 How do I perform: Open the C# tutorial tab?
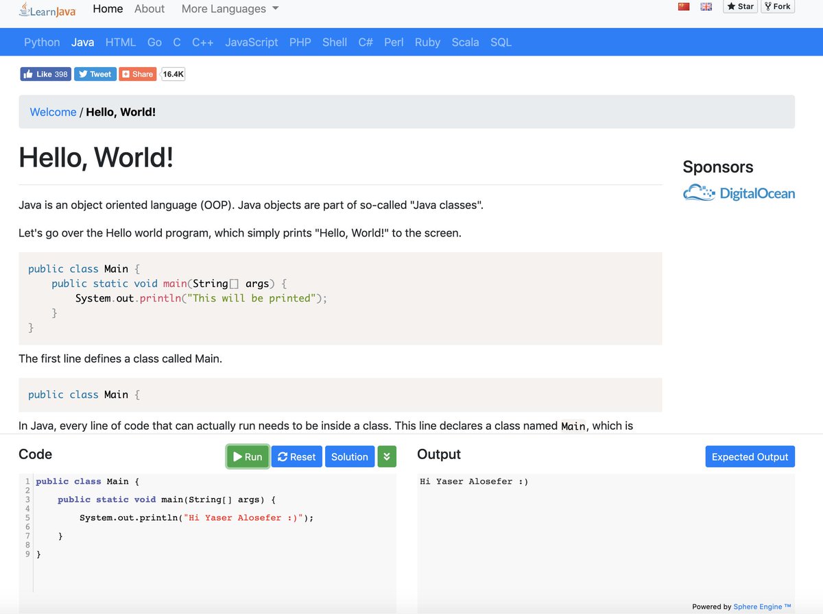click(366, 42)
